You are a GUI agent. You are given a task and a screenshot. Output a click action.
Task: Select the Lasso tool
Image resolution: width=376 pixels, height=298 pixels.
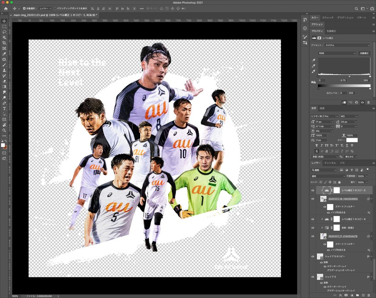click(x=4, y=32)
